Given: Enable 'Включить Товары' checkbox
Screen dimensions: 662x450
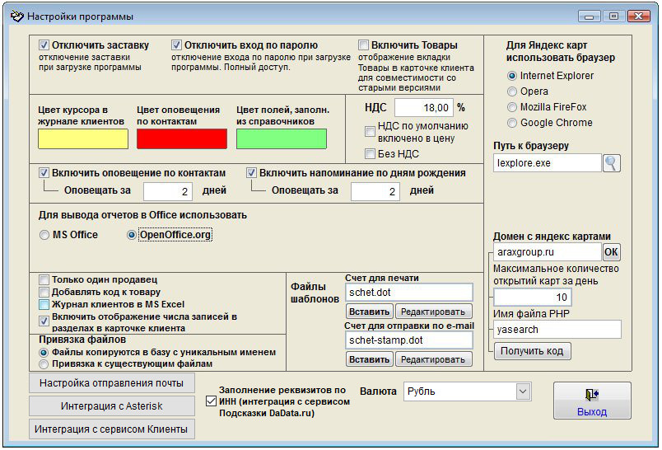Looking at the screenshot, I should coord(363,45).
